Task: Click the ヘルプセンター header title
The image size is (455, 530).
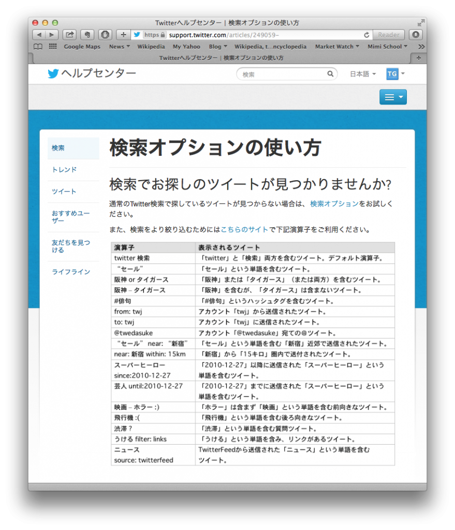Action: [98, 73]
